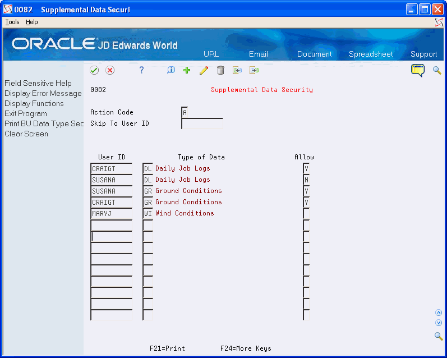Click the F24=More Keys function key text
The image size is (447, 358).
click(x=246, y=348)
